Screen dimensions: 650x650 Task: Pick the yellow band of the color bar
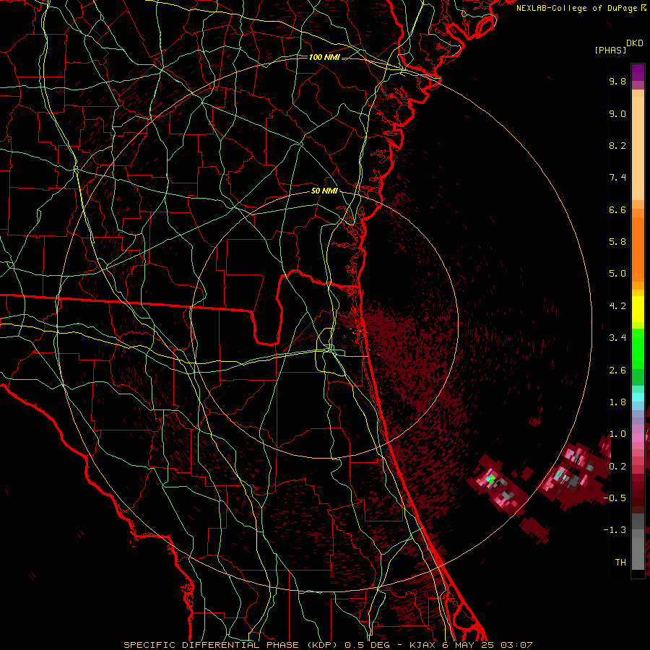pyautogui.click(x=638, y=309)
